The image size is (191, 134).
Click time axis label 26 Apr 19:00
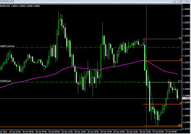pyautogui.click(x=119, y=132)
